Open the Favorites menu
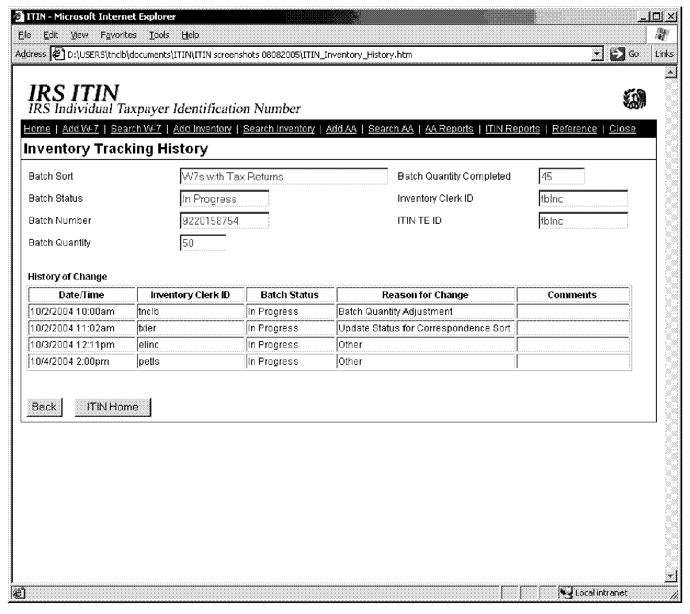 pos(118,35)
